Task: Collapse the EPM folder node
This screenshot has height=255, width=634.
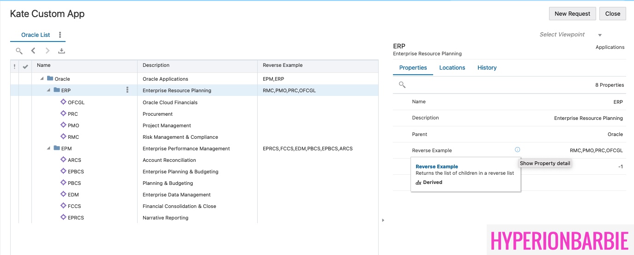Action: (x=49, y=148)
